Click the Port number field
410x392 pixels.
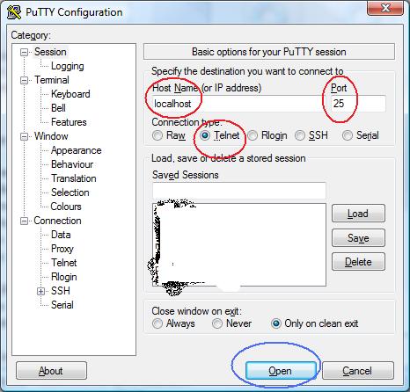(358, 104)
